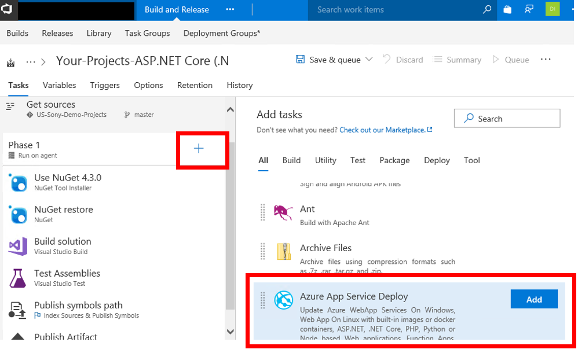The width and height of the screenshot is (578, 353).
Task: Click the build definition icon in breadcrumb
Action: point(10,63)
